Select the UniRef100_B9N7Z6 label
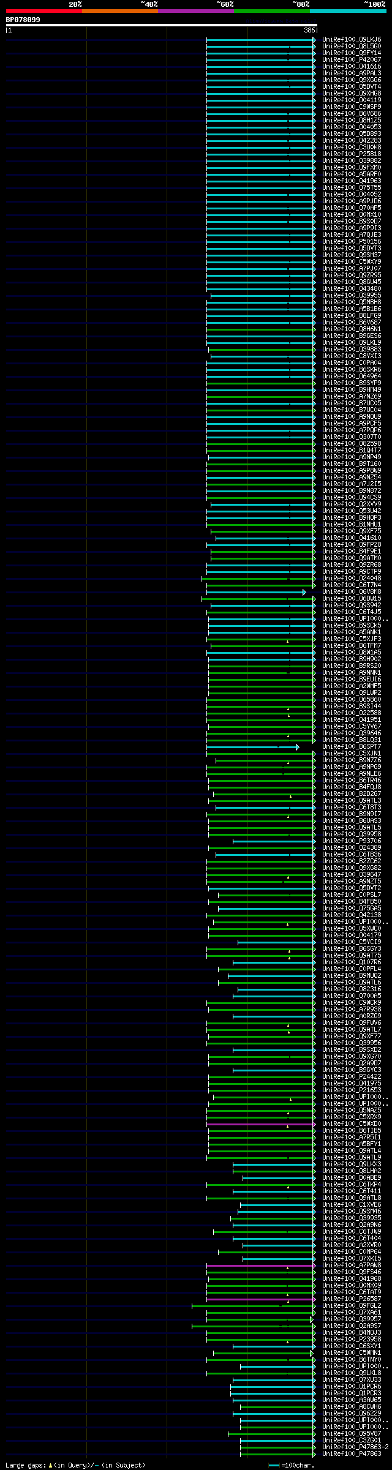This screenshot has width=392, height=1470. (x=352, y=760)
